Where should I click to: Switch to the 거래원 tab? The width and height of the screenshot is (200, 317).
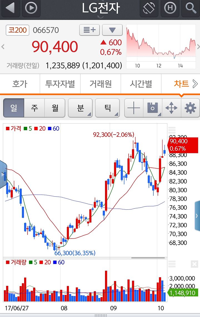pos(100,84)
